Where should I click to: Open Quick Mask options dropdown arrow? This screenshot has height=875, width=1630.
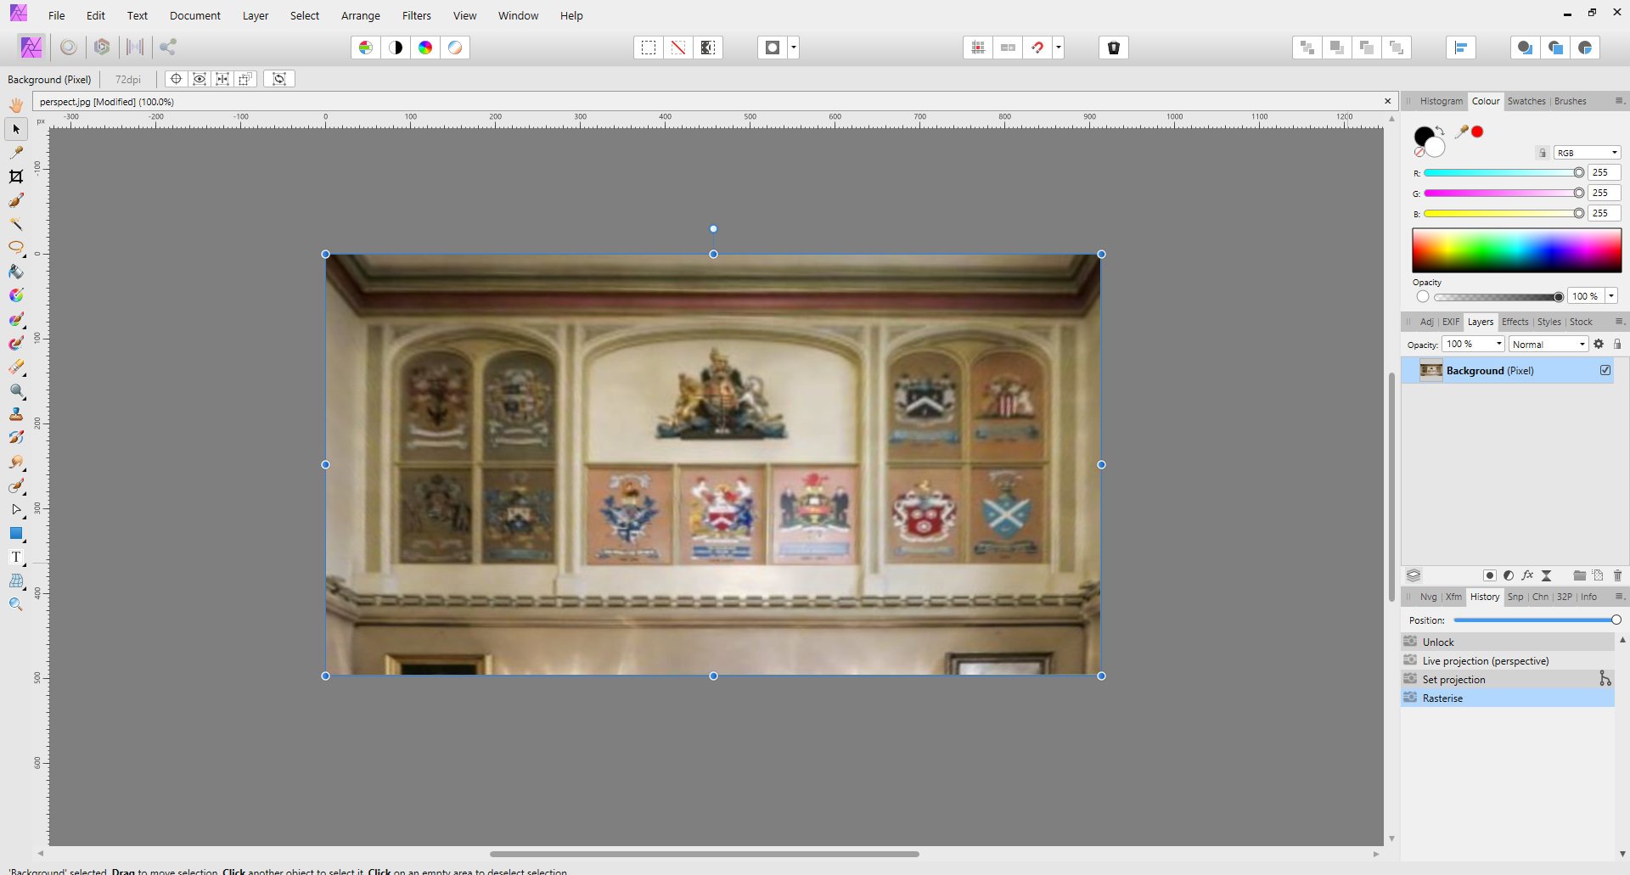click(794, 48)
